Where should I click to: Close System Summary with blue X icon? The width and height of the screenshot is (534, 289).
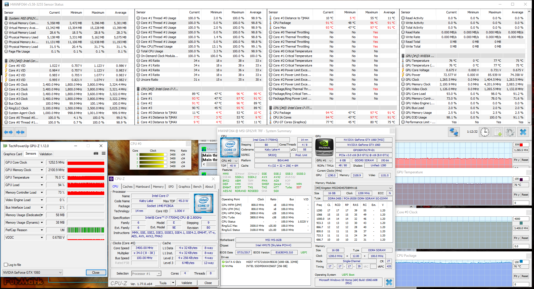(389, 282)
